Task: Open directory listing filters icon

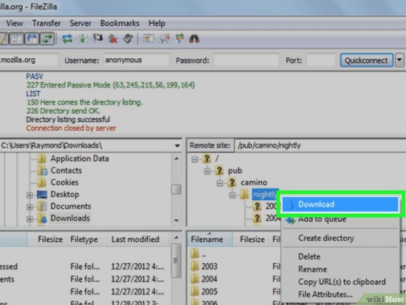Action: (148, 39)
